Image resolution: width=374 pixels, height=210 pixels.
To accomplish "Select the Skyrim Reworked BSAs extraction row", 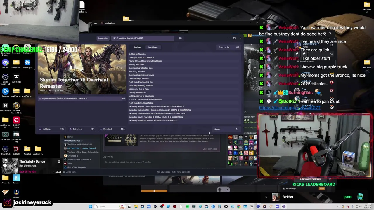I will click(x=82, y=99).
